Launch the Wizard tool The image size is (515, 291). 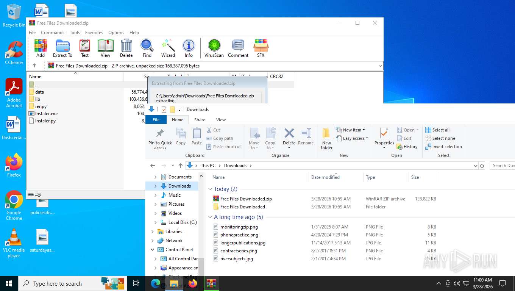click(x=168, y=48)
